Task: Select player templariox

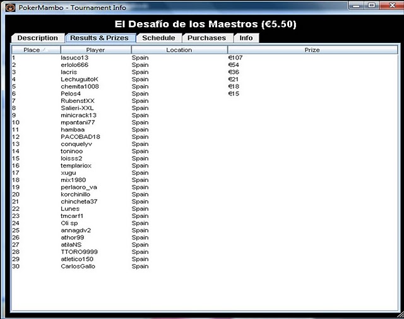Action: pyautogui.click(x=76, y=166)
